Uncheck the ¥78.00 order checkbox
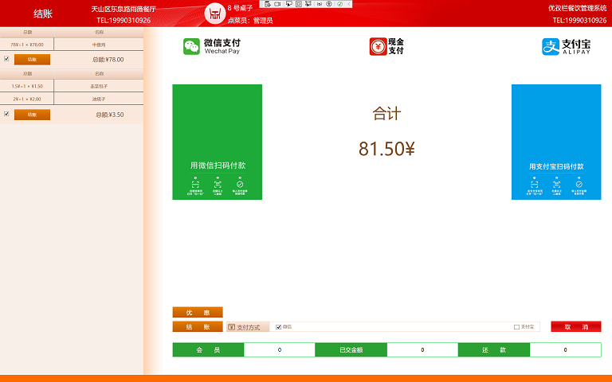The height and width of the screenshot is (382, 612). click(7, 59)
